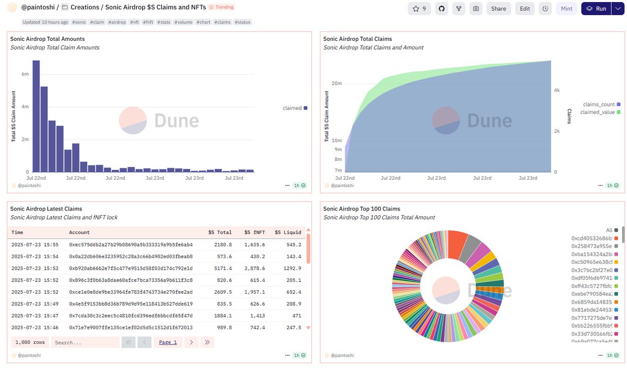Select the #fnft tag

coord(149,22)
